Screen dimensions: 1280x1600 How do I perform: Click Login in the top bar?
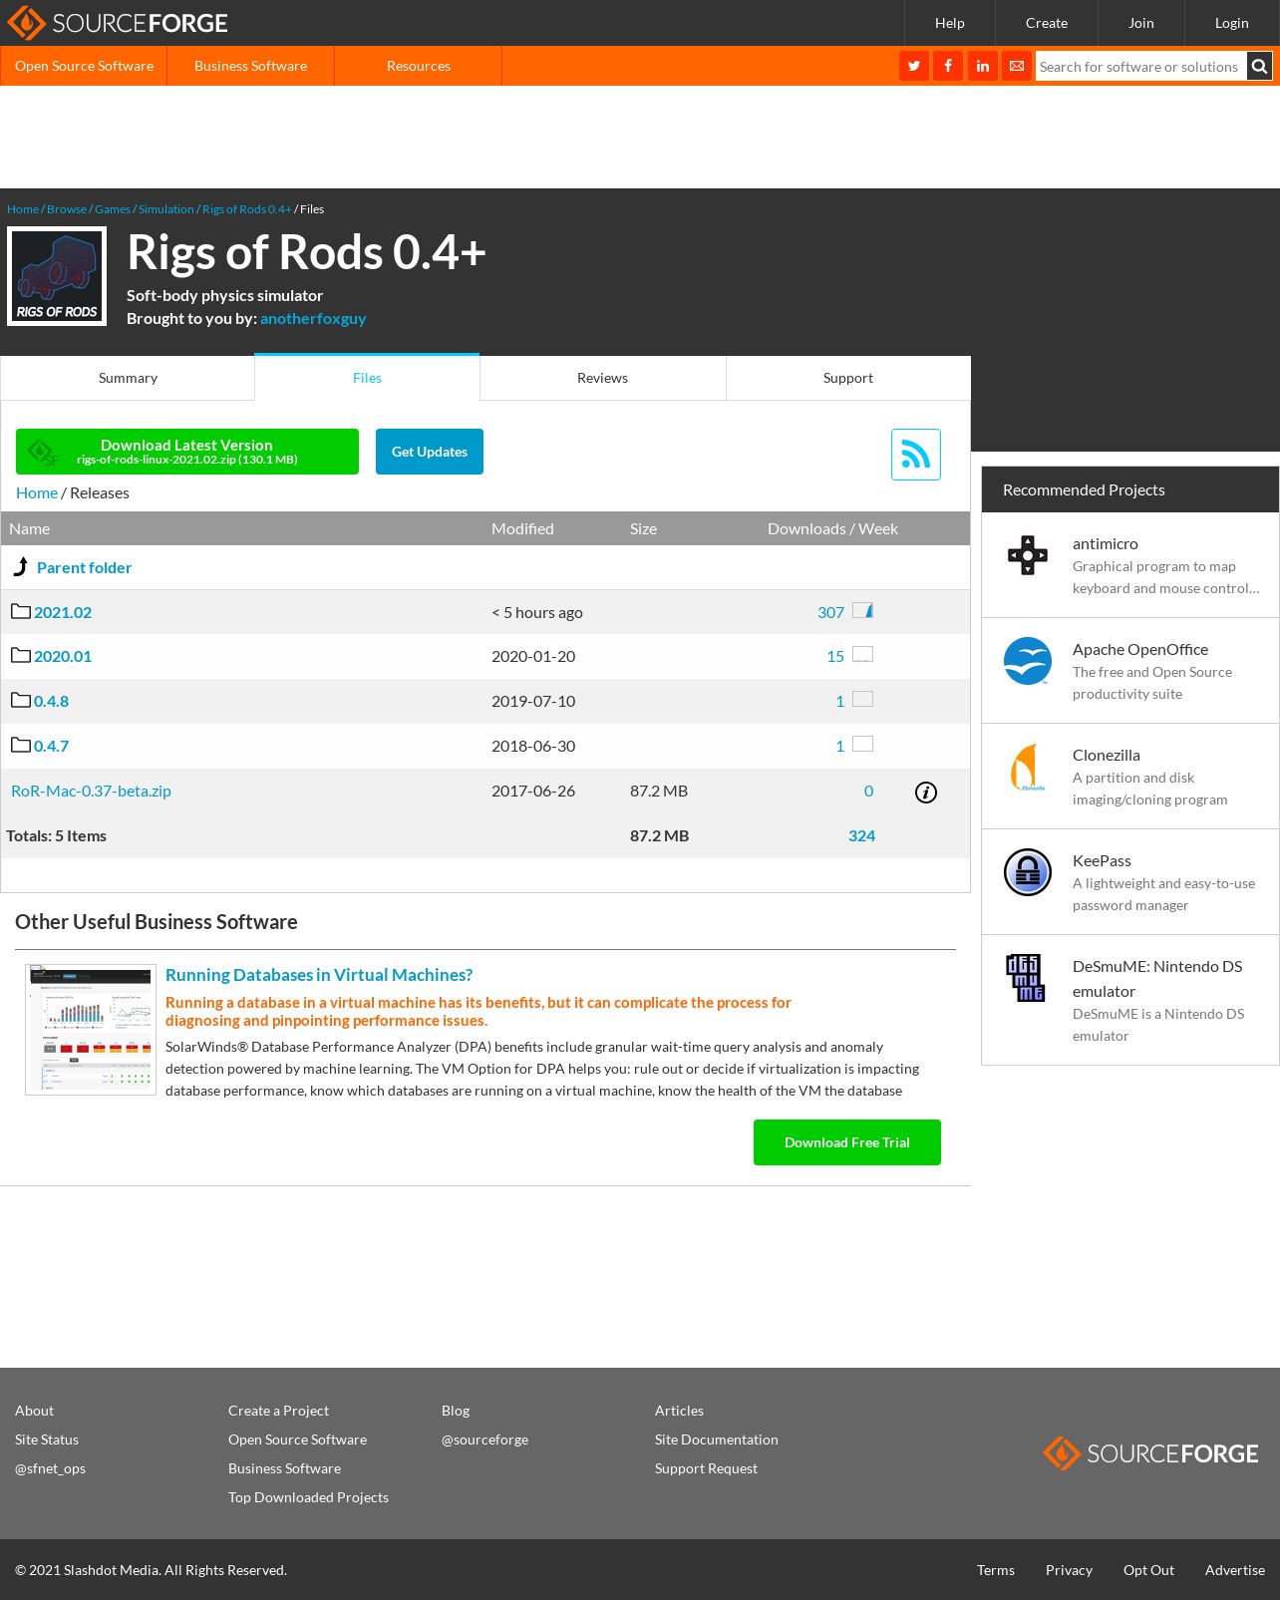pyautogui.click(x=1232, y=23)
